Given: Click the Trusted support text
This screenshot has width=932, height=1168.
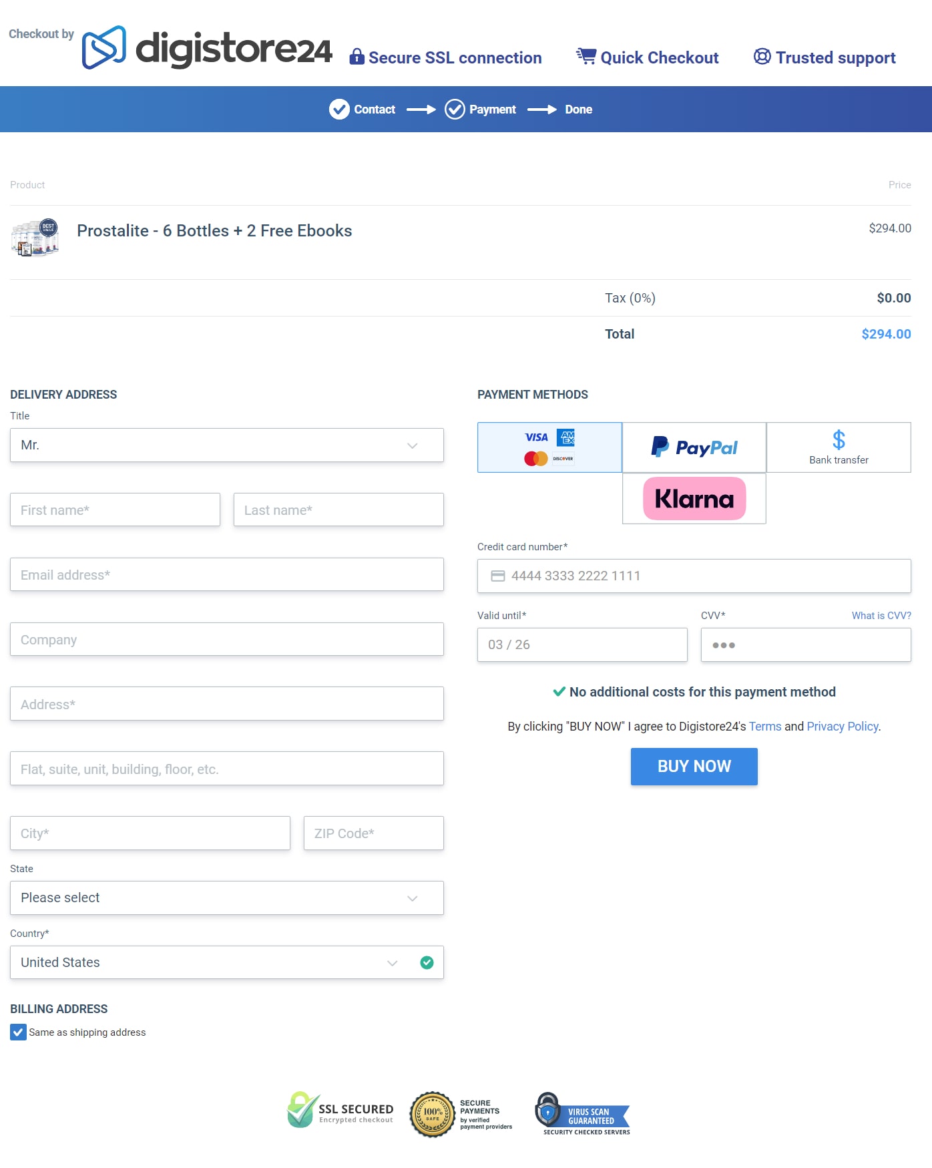Looking at the screenshot, I should coord(836,58).
